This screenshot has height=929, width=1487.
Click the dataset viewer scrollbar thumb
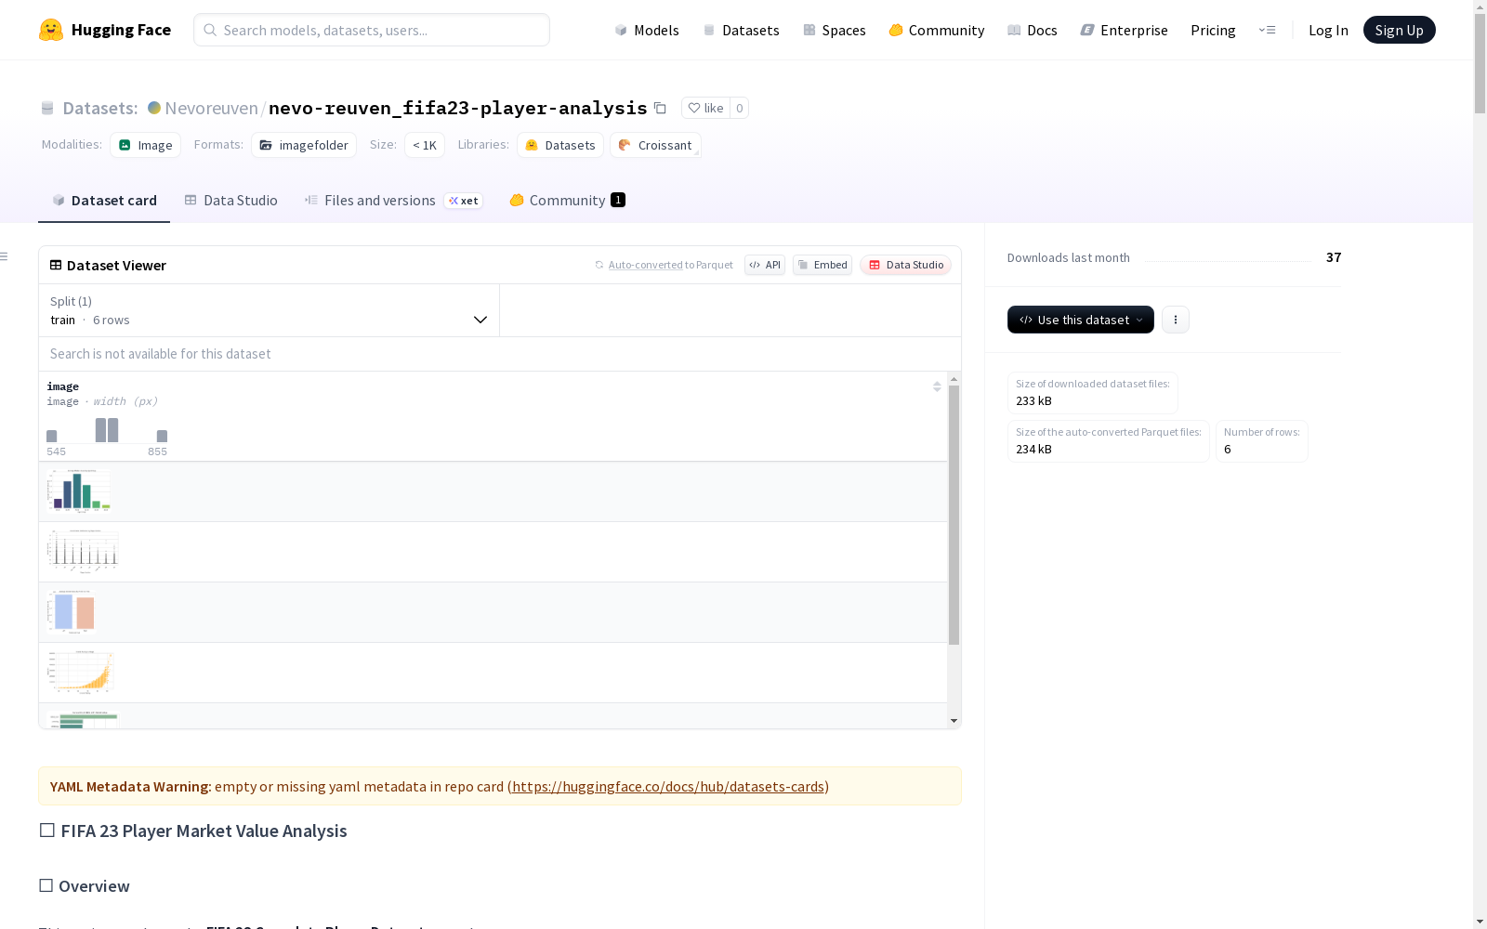[954, 515]
